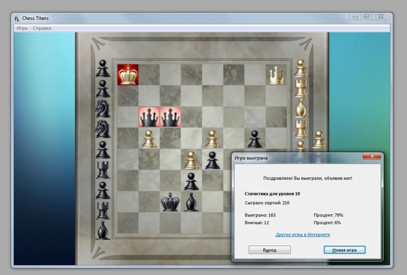The image size is (407, 275).
Task: Click the Выиграно: 165 statistic
Action: point(260,215)
